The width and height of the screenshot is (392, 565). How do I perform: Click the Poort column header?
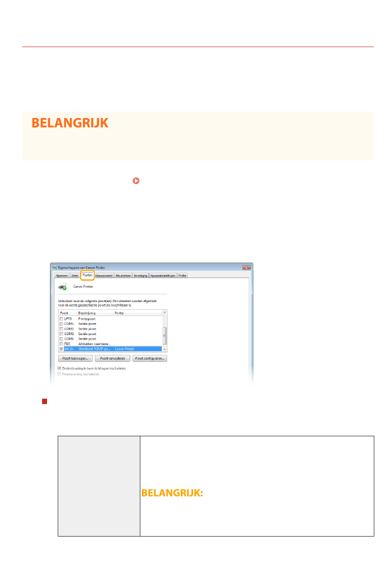coord(68,313)
